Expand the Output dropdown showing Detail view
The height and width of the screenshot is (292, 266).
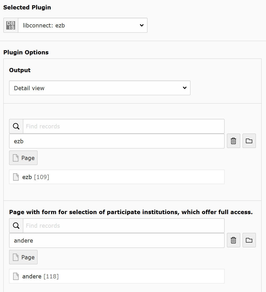(100, 88)
